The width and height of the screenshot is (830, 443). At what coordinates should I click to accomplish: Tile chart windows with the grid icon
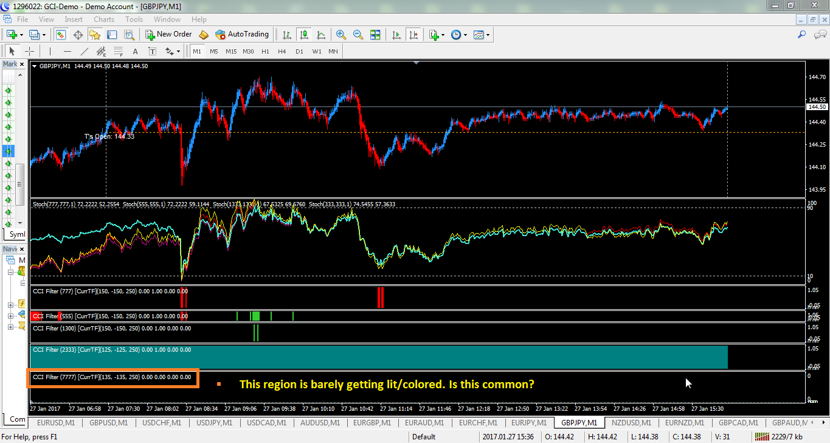coord(375,35)
